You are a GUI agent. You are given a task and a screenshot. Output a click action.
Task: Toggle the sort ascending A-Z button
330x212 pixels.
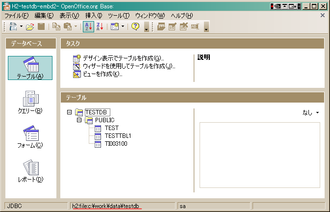[88, 26]
